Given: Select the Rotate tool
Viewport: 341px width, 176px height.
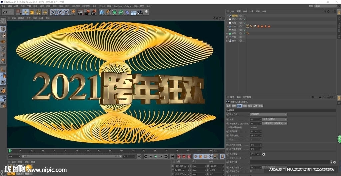Looking at the screenshot, I should pyautogui.click(x=38, y=12).
